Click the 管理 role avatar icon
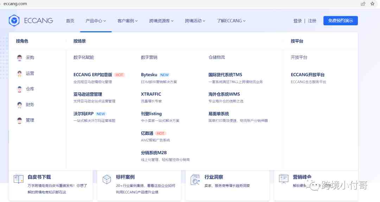Viewport: 380px width, 202px height. [x=20, y=120]
